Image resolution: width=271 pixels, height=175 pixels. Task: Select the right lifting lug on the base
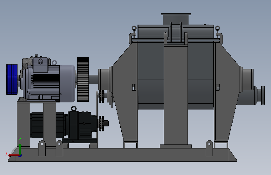(x=209, y=149)
